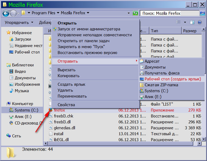Select Недавние места in sidebar
Screen dimensions: 207x161
point(26,46)
